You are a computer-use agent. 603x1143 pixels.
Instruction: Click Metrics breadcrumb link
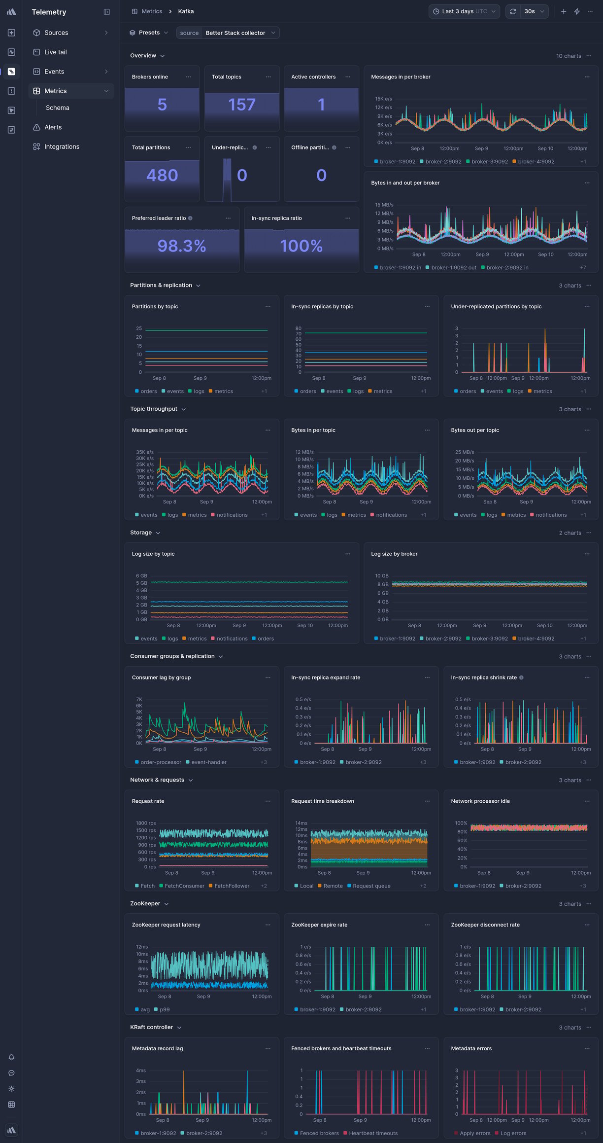click(152, 11)
